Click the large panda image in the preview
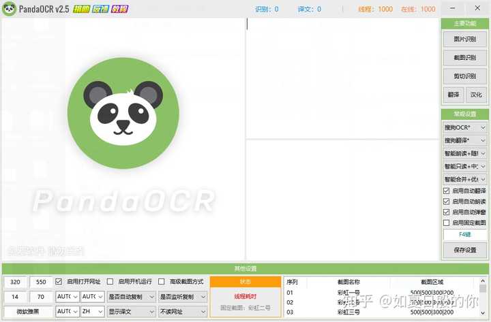The height and width of the screenshot is (322, 491). 123,113
